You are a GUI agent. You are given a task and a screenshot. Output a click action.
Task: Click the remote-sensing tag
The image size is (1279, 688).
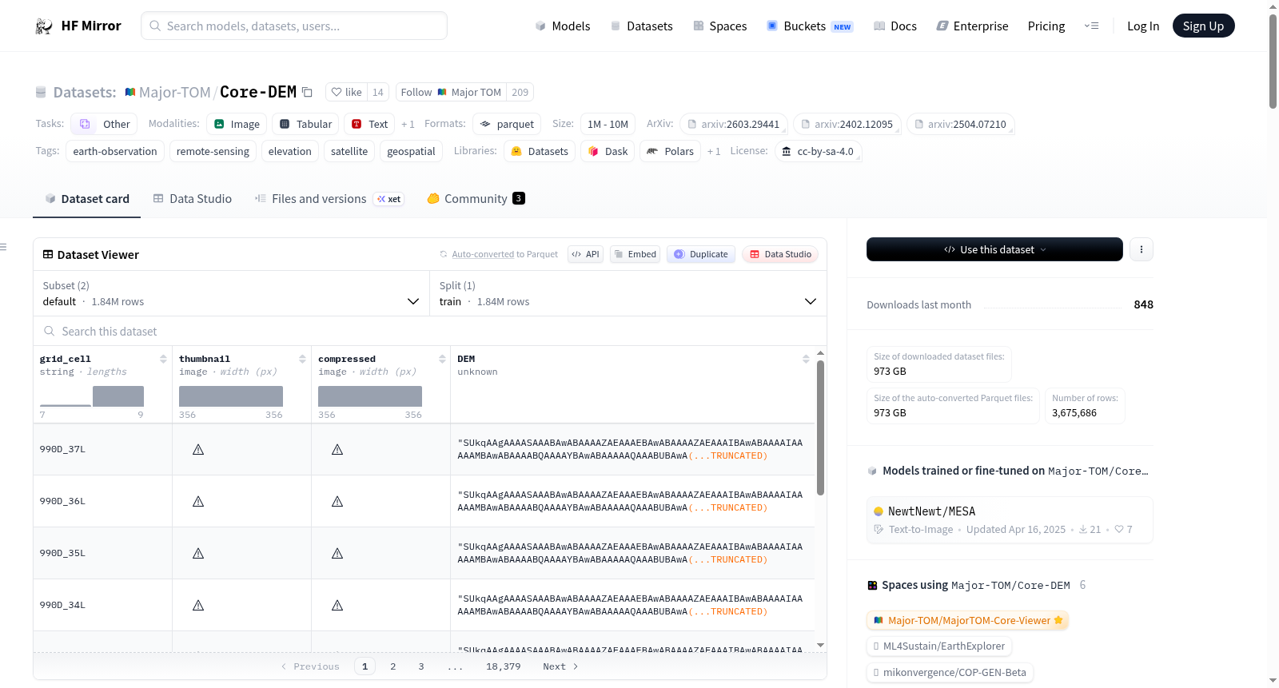coord(213,151)
